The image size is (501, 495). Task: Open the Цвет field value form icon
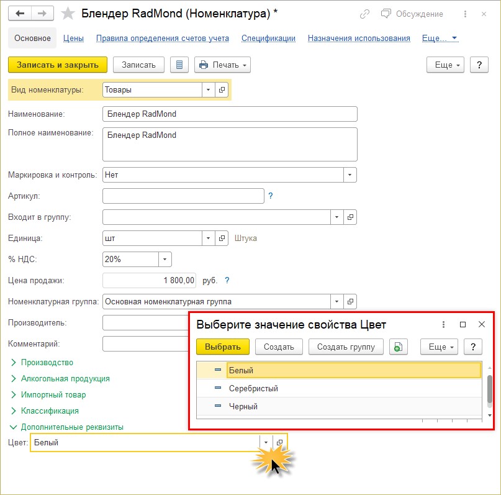(x=279, y=443)
